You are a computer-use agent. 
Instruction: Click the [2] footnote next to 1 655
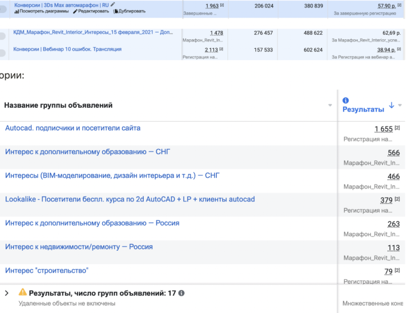click(397, 127)
